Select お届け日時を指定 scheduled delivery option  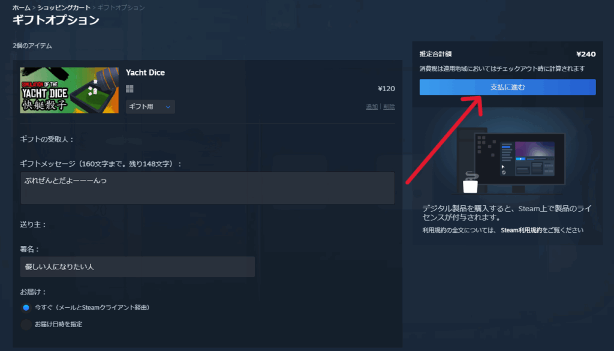[26, 325]
